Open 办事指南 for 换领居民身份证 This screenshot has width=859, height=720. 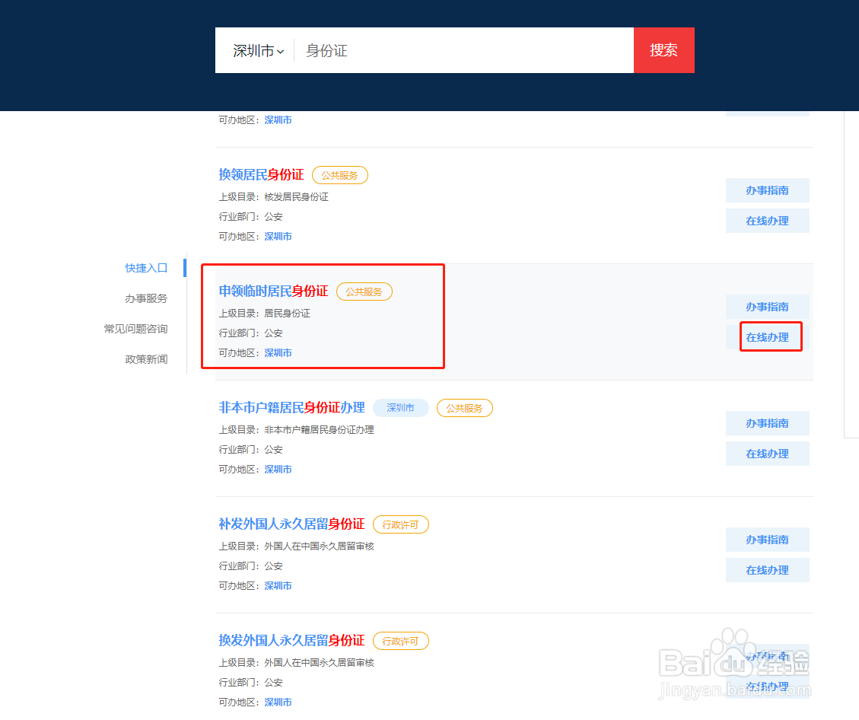tap(768, 190)
